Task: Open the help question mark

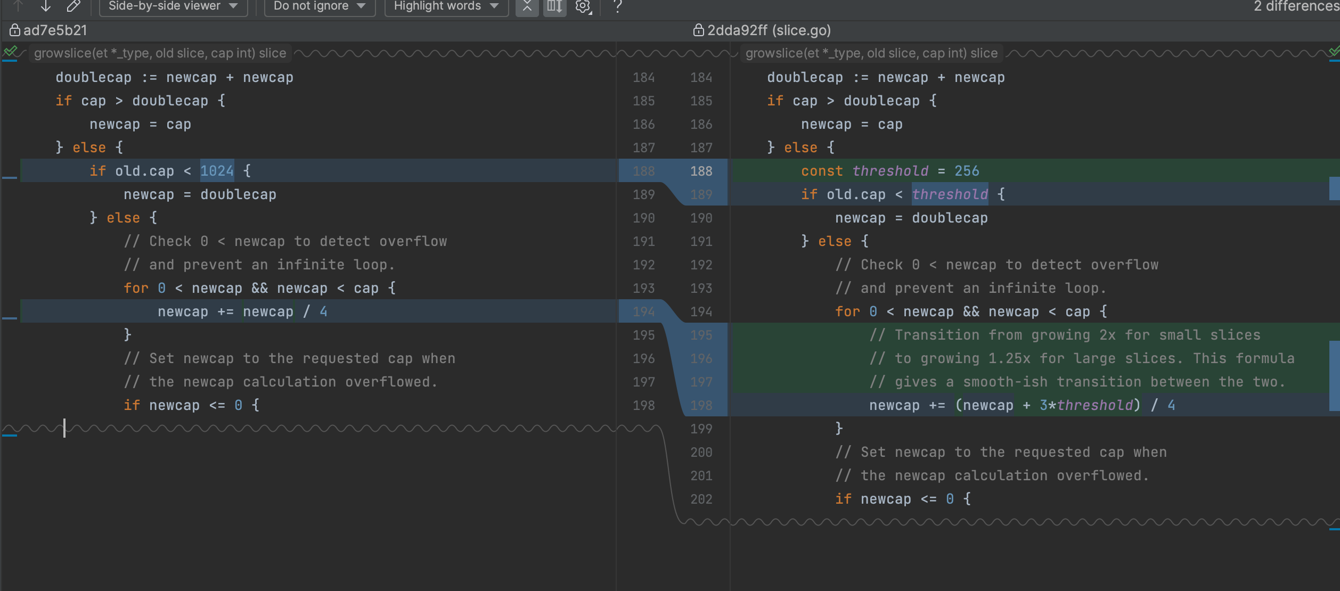Action: 617,6
